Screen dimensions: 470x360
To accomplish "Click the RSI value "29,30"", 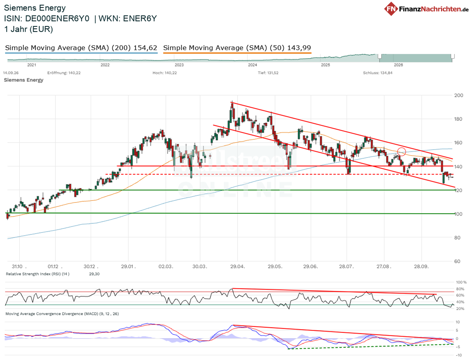I will point(94,274).
